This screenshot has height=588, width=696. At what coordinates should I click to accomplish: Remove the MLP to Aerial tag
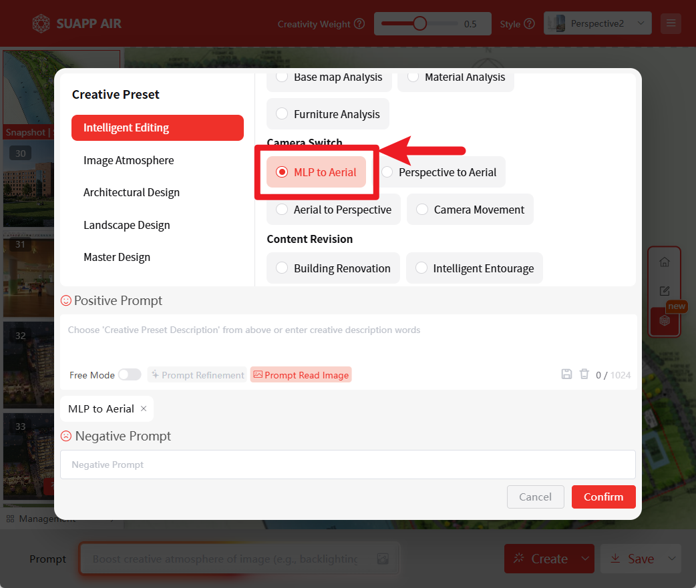tap(144, 408)
